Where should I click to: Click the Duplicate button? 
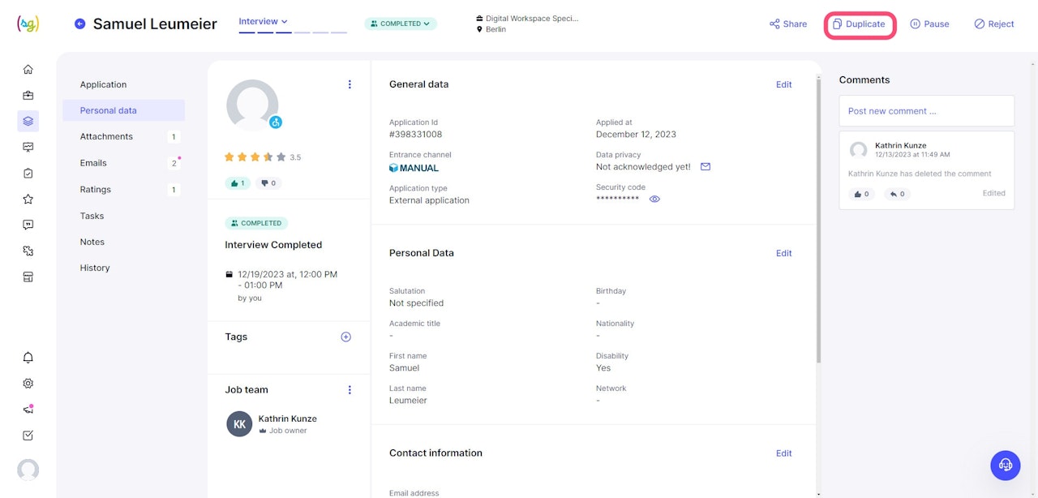(x=860, y=24)
